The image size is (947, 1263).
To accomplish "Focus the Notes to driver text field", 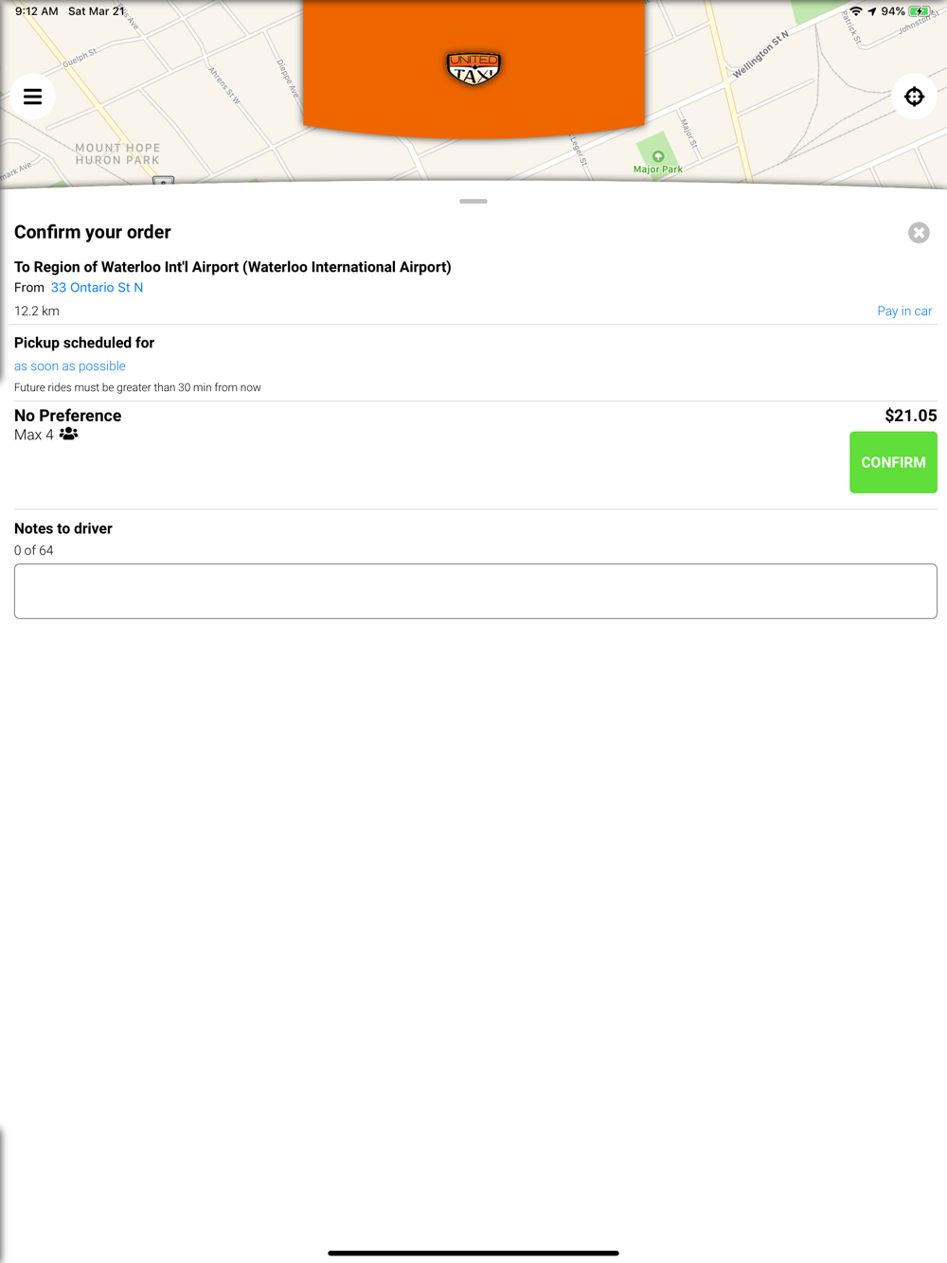I will (475, 592).
